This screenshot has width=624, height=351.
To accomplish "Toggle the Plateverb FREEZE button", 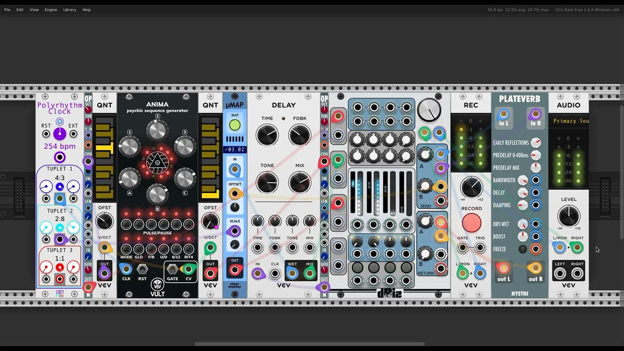I will (523, 249).
